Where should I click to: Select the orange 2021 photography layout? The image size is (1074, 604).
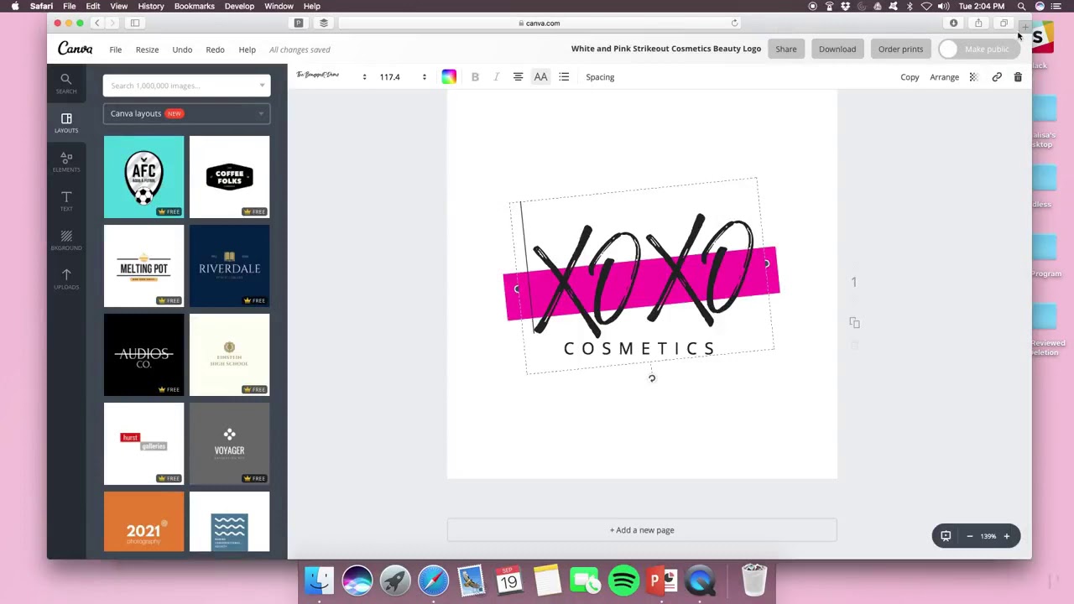coord(143,522)
